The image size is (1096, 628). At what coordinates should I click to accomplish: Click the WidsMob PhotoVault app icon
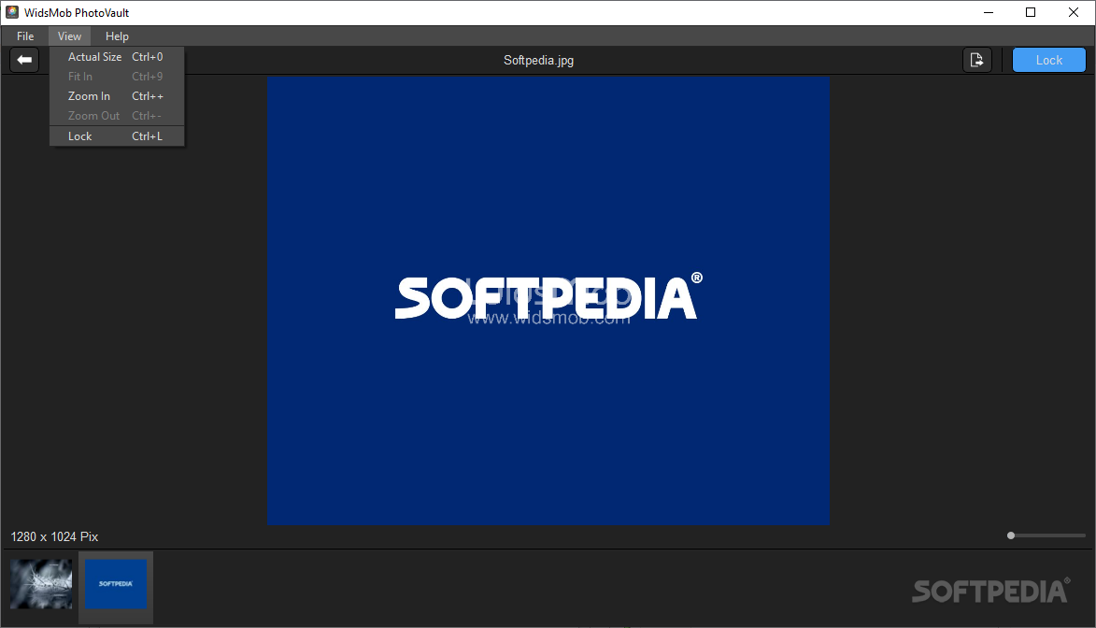click(12, 12)
